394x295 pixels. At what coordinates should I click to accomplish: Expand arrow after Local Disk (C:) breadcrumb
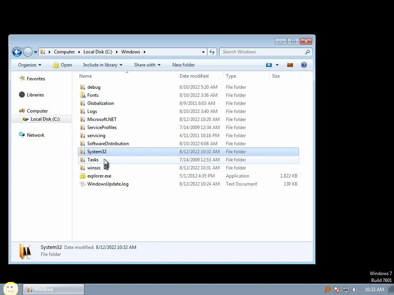click(117, 52)
